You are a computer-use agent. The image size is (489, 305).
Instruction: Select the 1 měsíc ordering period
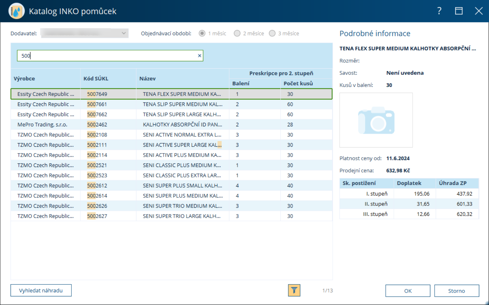click(x=202, y=33)
